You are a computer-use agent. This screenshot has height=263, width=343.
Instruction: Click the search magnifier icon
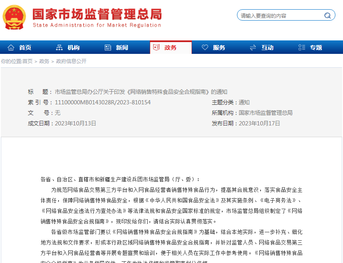pyautogui.click(x=327, y=15)
